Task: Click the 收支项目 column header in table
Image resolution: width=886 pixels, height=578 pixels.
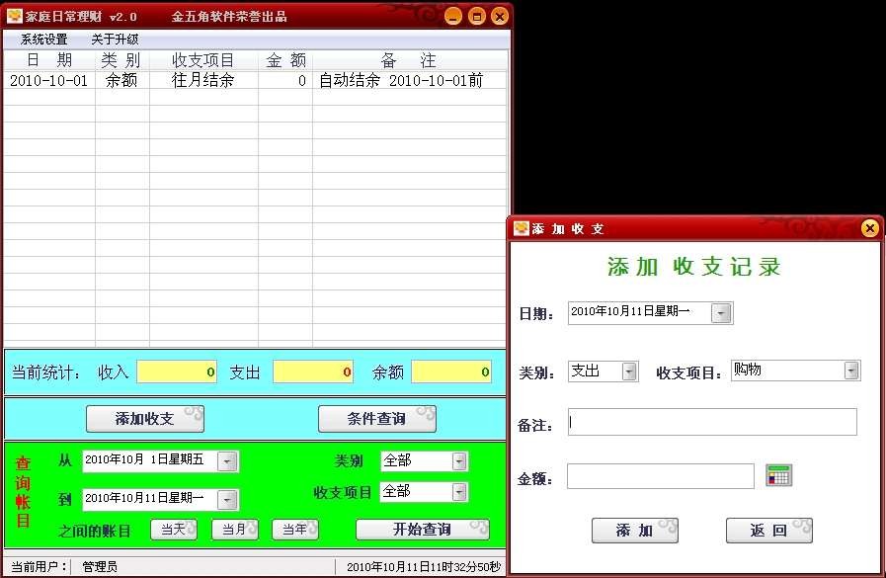Action: click(203, 60)
